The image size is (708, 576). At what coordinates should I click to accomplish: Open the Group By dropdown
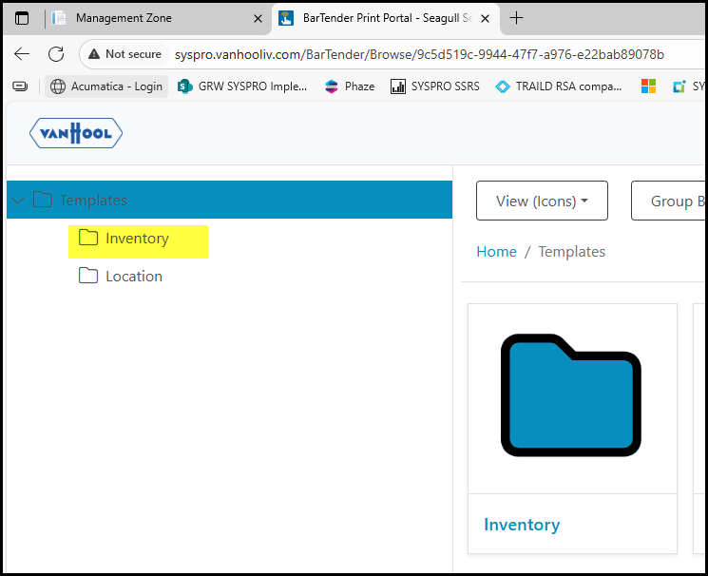click(x=670, y=201)
